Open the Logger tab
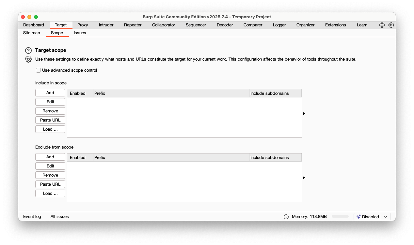414x245 pixels. pyautogui.click(x=279, y=25)
